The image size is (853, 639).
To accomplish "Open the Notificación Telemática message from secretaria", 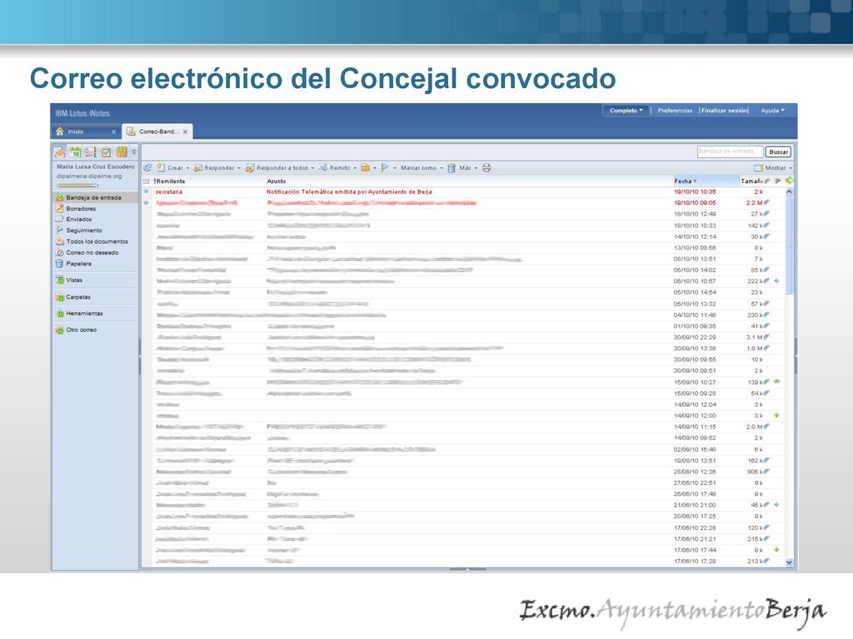I will (349, 192).
